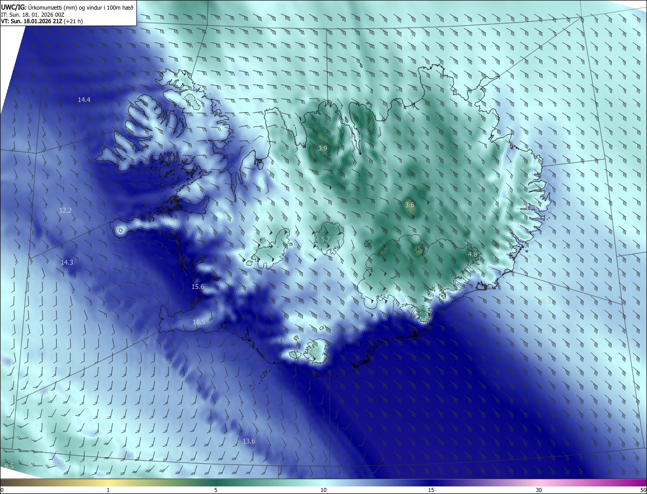Click the '50' tick on the color scale
Screen dimensions: 647x494
(643, 490)
